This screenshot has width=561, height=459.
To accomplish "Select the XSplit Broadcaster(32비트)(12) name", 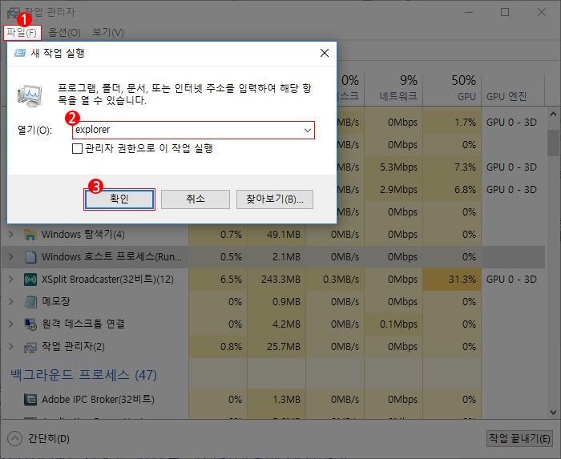I will pos(107,280).
